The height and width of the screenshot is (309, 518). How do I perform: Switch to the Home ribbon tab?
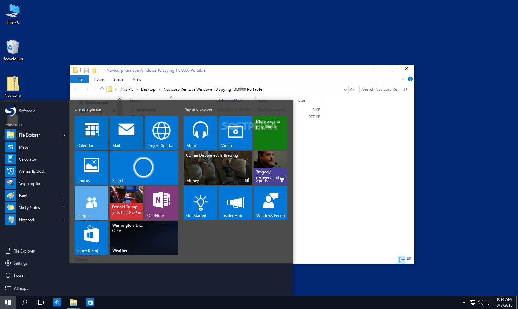pyautogui.click(x=99, y=79)
